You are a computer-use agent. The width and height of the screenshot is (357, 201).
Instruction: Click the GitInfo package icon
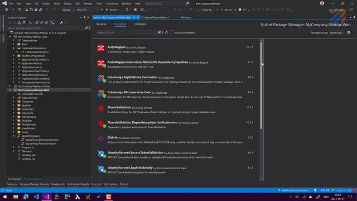pos(101,138)
